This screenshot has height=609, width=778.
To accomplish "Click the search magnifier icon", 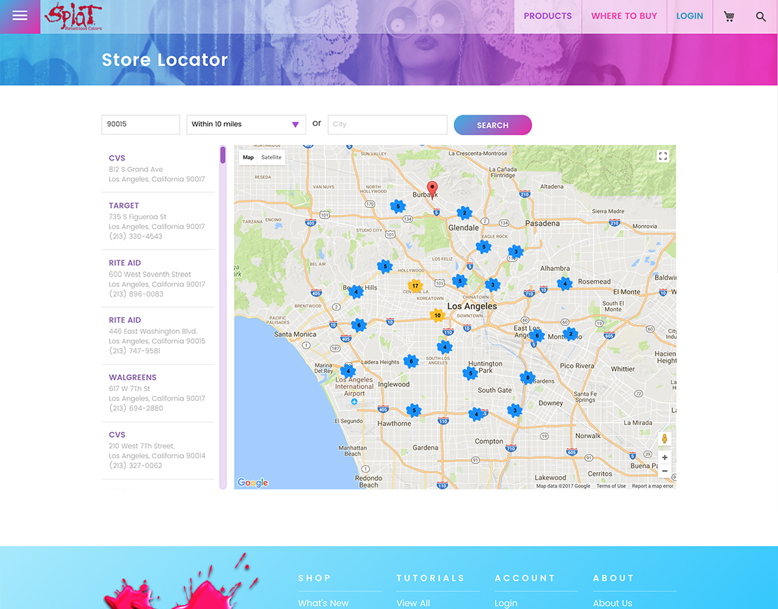I will [x=760, y=16].
